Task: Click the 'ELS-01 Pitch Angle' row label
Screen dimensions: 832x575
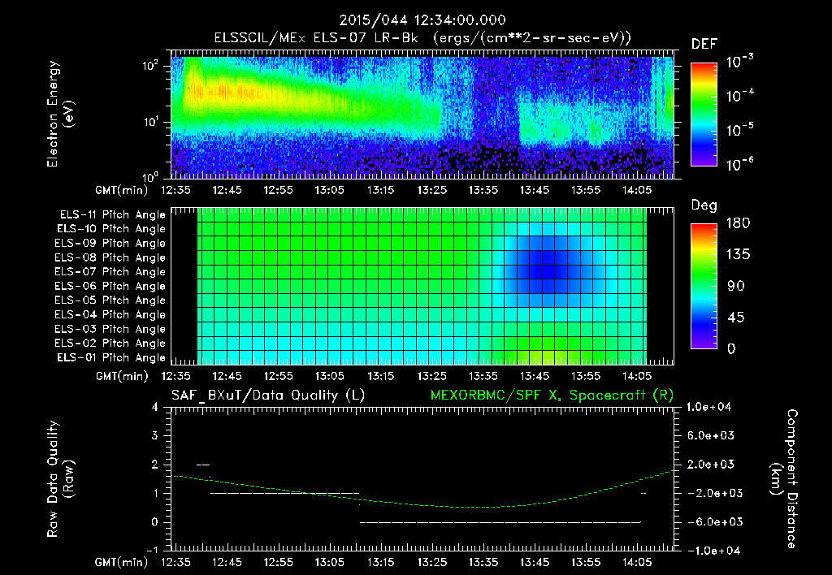Action: [111, 358]
